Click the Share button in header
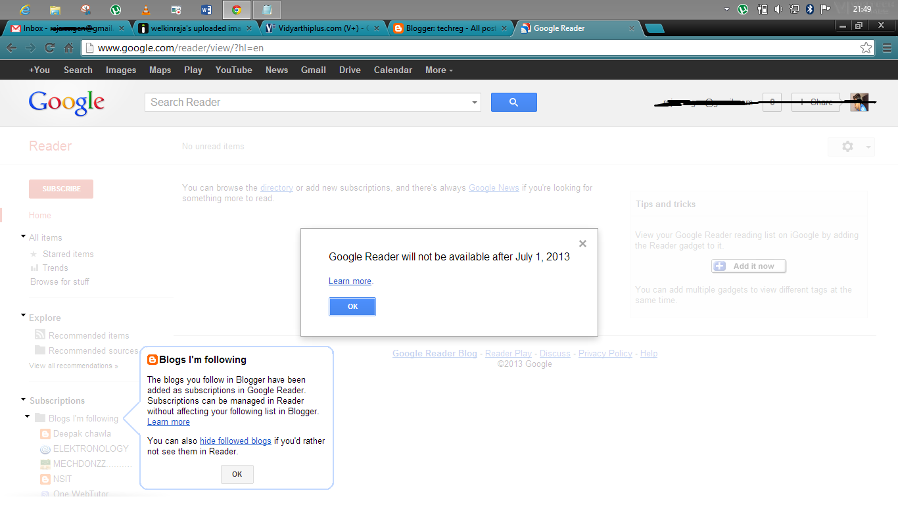The width and height of the screenshot is (898, 505). (816, 102)
